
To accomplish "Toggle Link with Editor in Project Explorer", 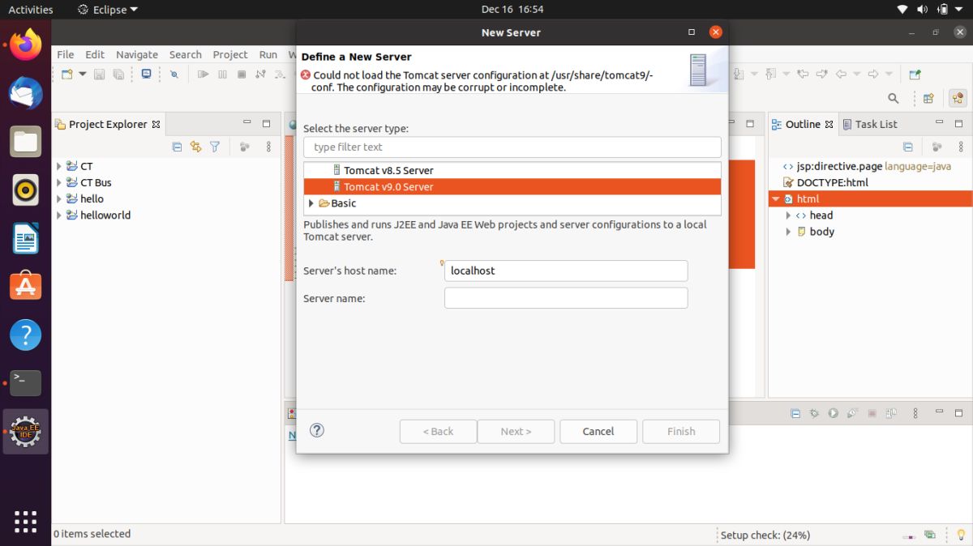I will [x=195, y=147].
